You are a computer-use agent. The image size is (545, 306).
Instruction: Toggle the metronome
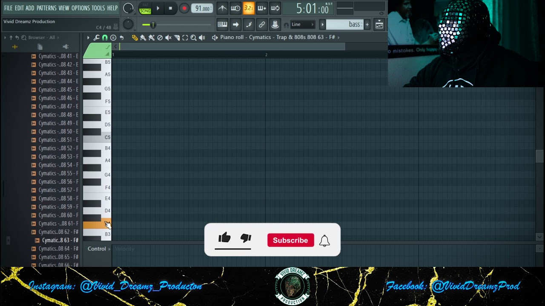coord(222,8)
